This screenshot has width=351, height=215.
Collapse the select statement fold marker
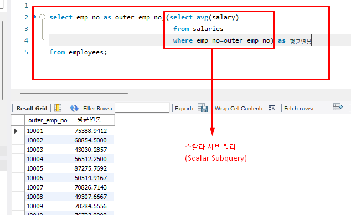click(x=42, y=17)
